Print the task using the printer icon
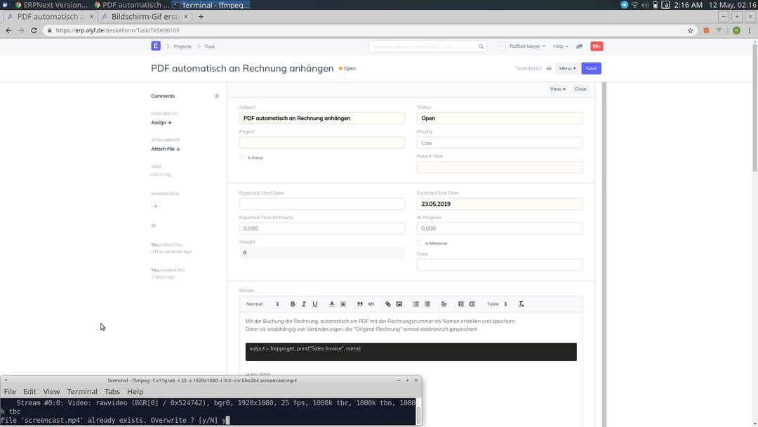The image size is (758, 427). click(x=548, y=68)
